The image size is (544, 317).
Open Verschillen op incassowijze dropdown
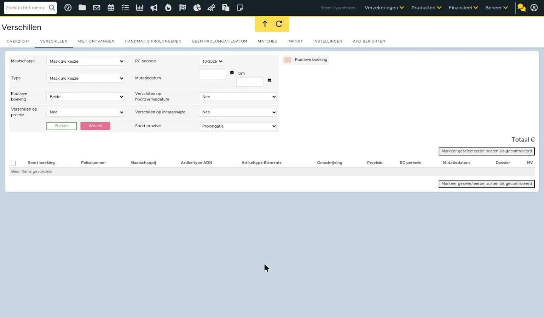pos(238,112)
